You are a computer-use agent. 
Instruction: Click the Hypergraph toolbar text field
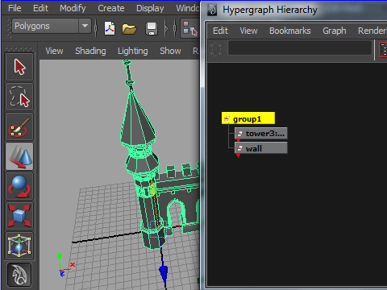pos(300,48)
